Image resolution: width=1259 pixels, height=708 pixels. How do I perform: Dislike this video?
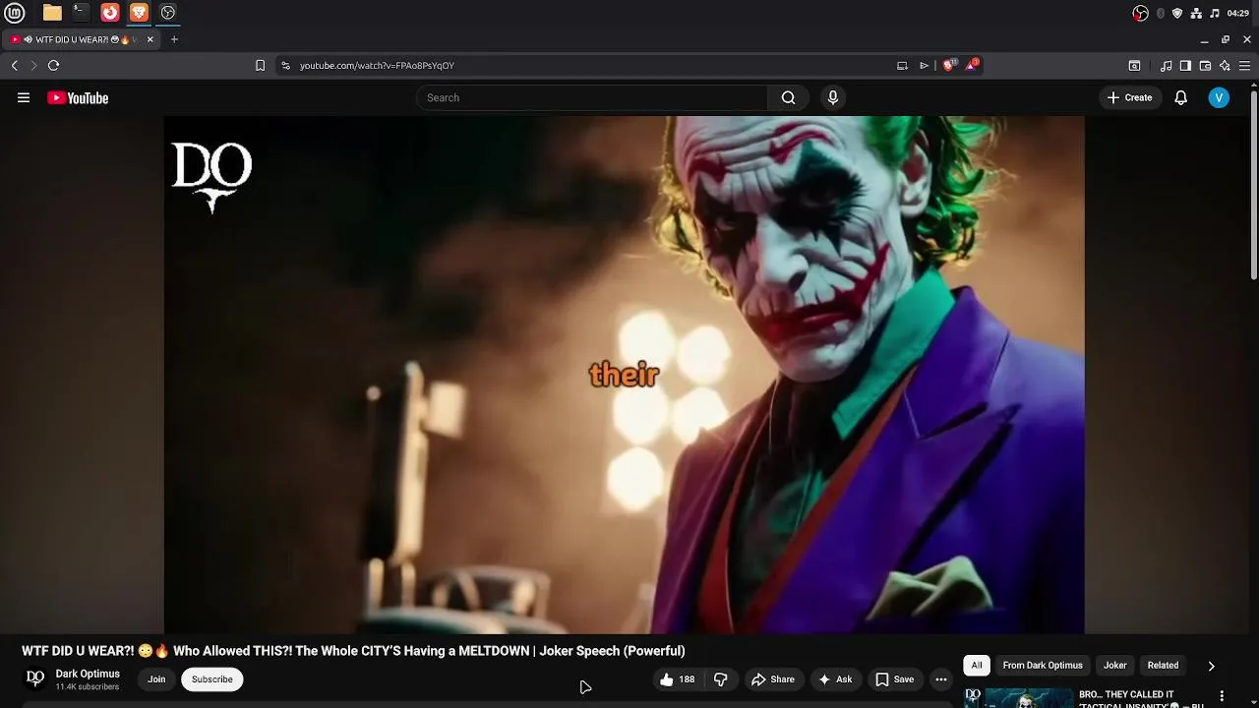720,679
